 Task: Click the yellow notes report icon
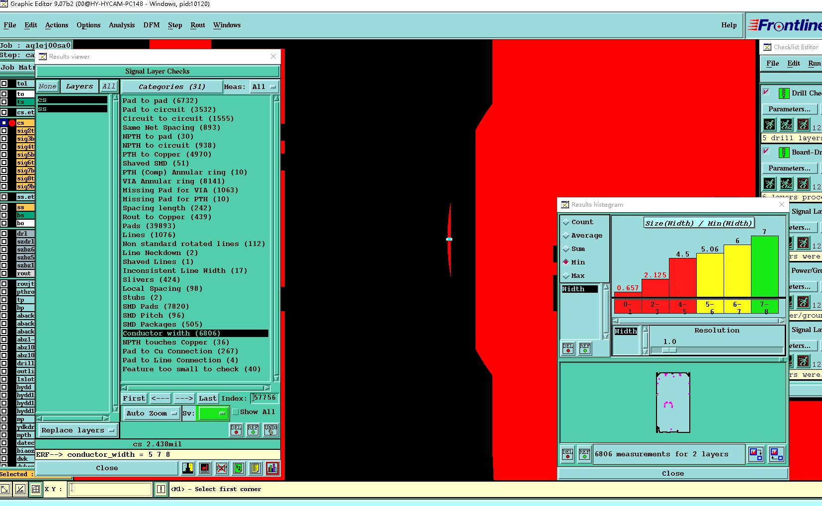click(255, 468)
